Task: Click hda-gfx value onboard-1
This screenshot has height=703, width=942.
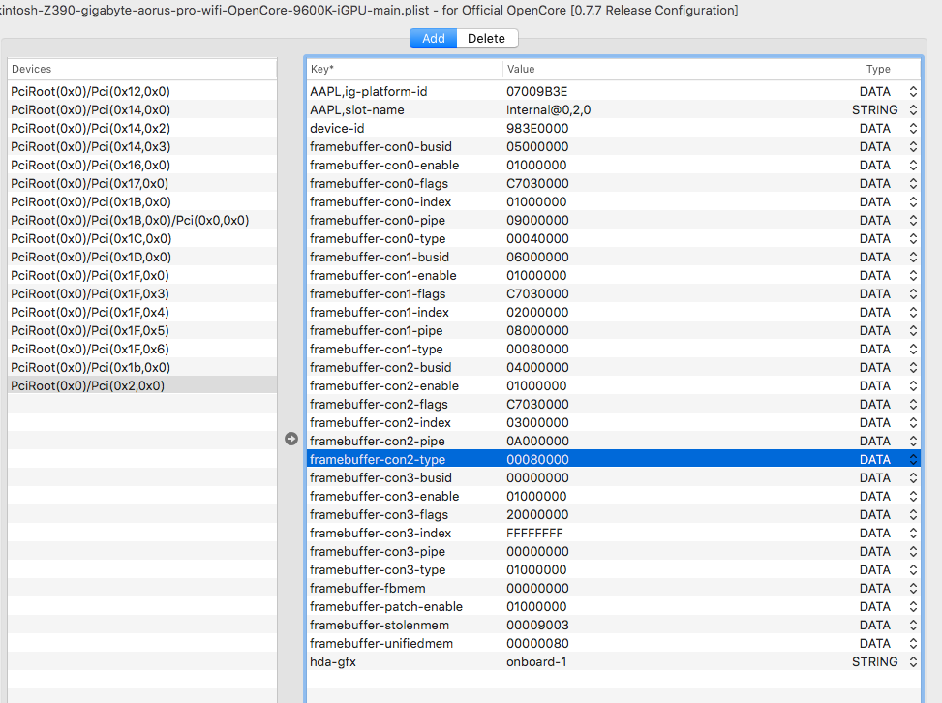Action: tap(536, 661)
